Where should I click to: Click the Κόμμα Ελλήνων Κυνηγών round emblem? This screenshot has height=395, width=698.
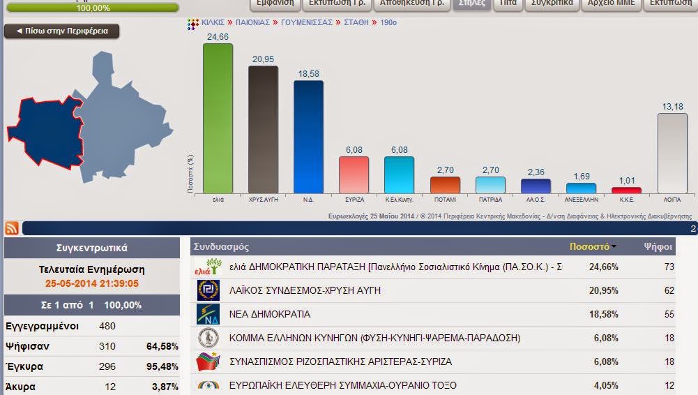pyautogui.click(x=208, y=338)
